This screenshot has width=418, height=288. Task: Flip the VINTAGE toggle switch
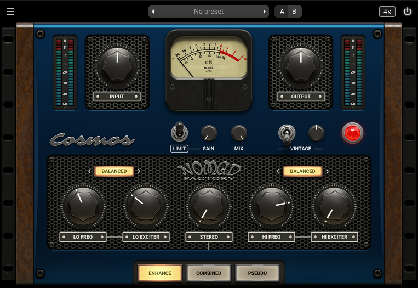point(287,134)
